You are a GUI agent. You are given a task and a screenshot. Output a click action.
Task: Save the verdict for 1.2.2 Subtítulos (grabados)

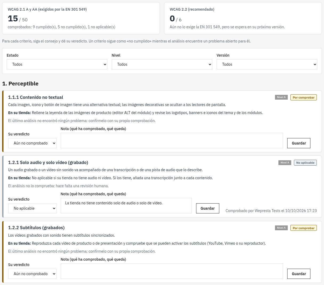click(x=299, y=274)
